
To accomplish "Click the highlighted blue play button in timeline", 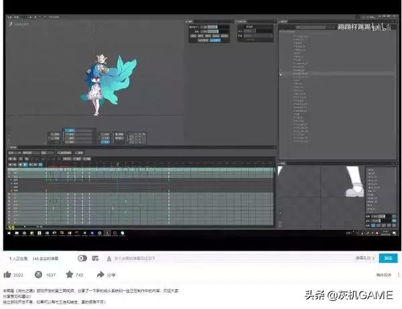I will click(25, 165).
